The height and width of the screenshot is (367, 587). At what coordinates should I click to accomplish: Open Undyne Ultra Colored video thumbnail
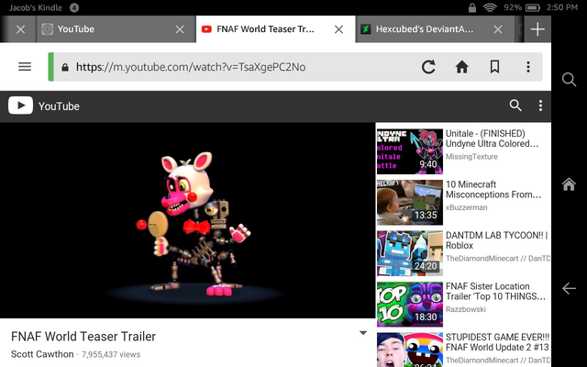(x=410, y=151)
